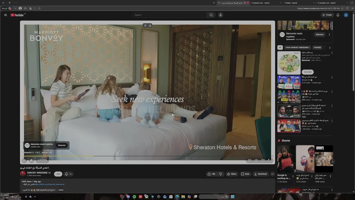Open the TOPZ 52:03 video thumbnail
The image size is (355, 200).
(x=289, y=97)
